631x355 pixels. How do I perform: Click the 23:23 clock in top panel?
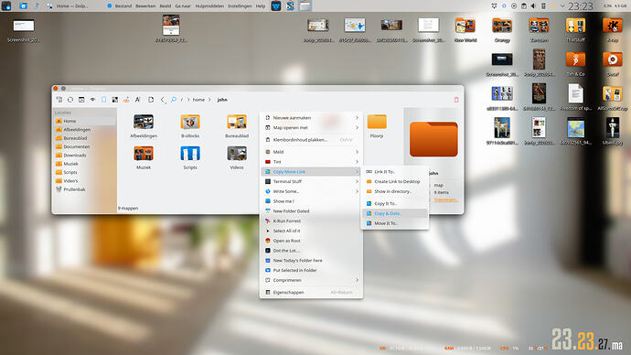tap(581, 6)
